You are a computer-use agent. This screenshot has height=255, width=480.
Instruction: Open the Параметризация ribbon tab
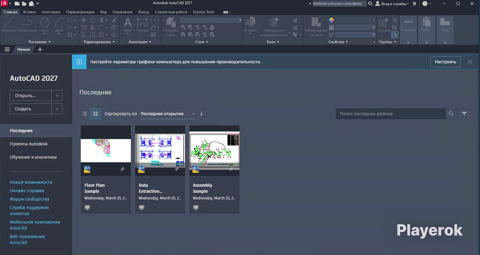(x=80, y=12)
